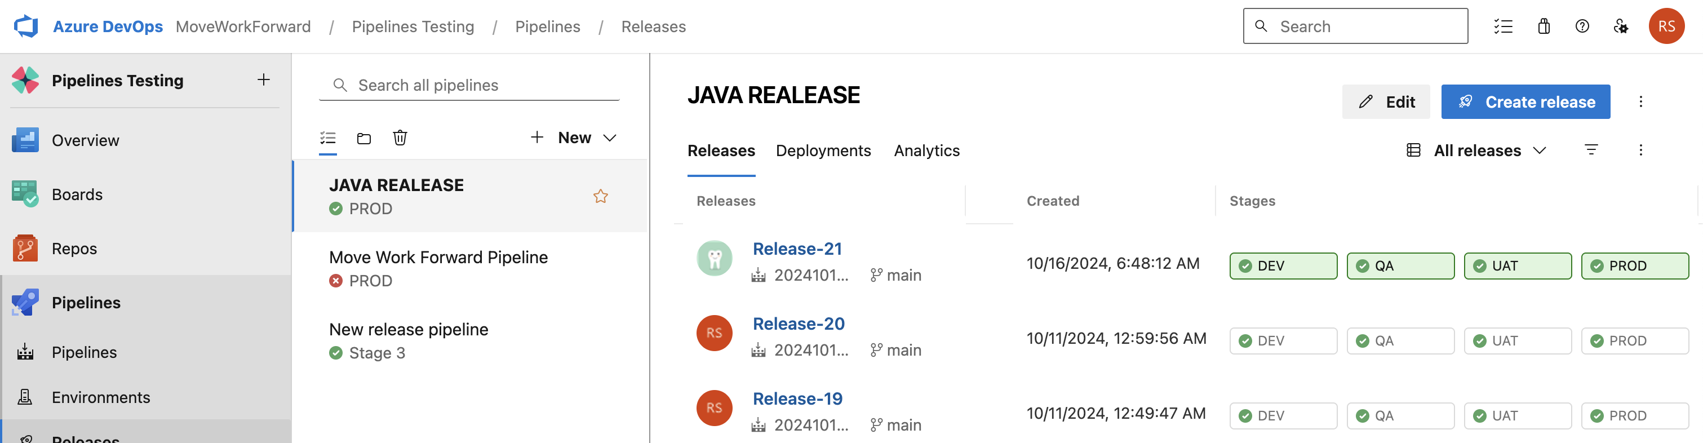Switch to the Deployments tab
This screenshot has width=1703, height=443.
pyautogui.click(x=822, y=150)
